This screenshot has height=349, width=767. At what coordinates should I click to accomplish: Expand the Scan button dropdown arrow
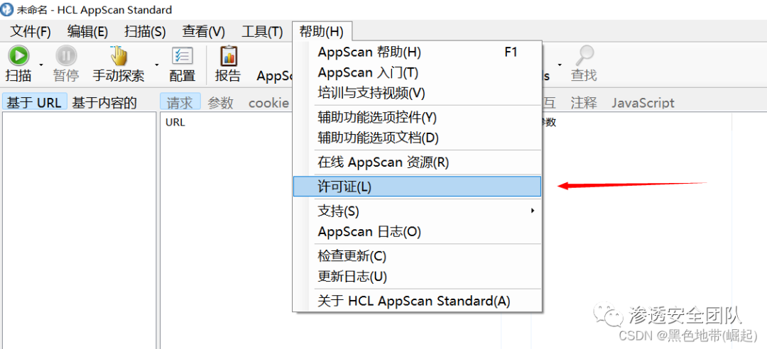click(42, 64)
